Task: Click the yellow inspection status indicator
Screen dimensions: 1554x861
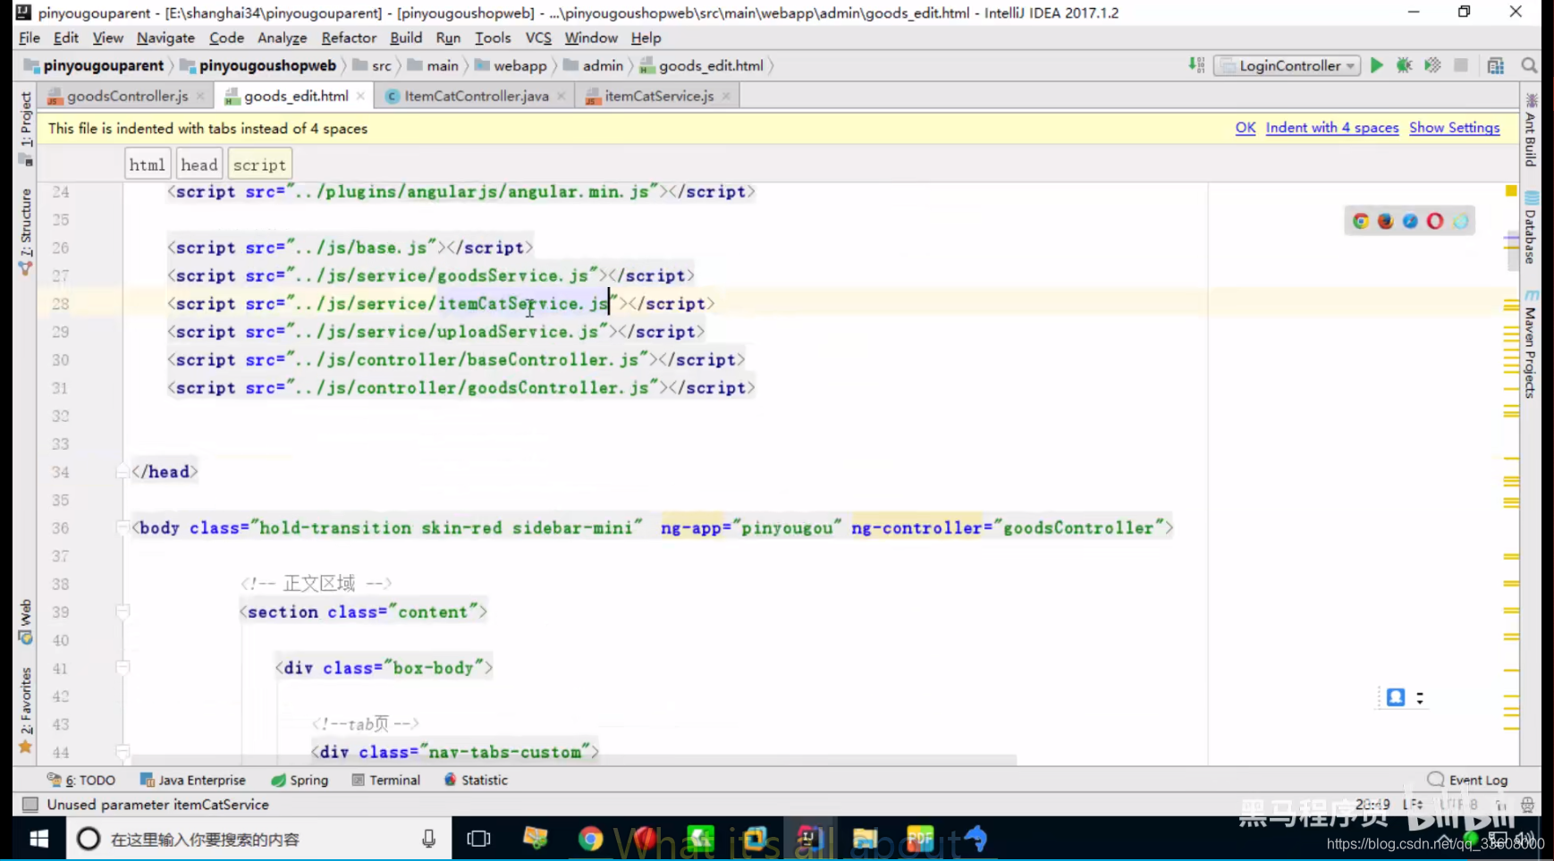Action: (x=1511, y=190)
